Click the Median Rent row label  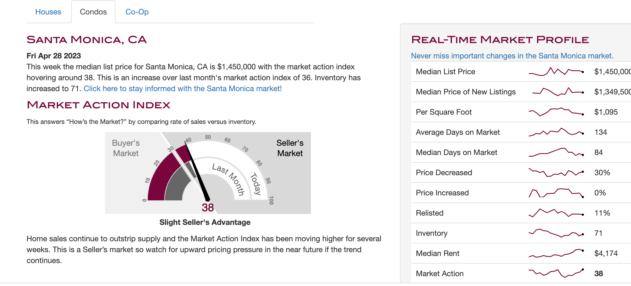pyautogui.click(x=437, y=254)
